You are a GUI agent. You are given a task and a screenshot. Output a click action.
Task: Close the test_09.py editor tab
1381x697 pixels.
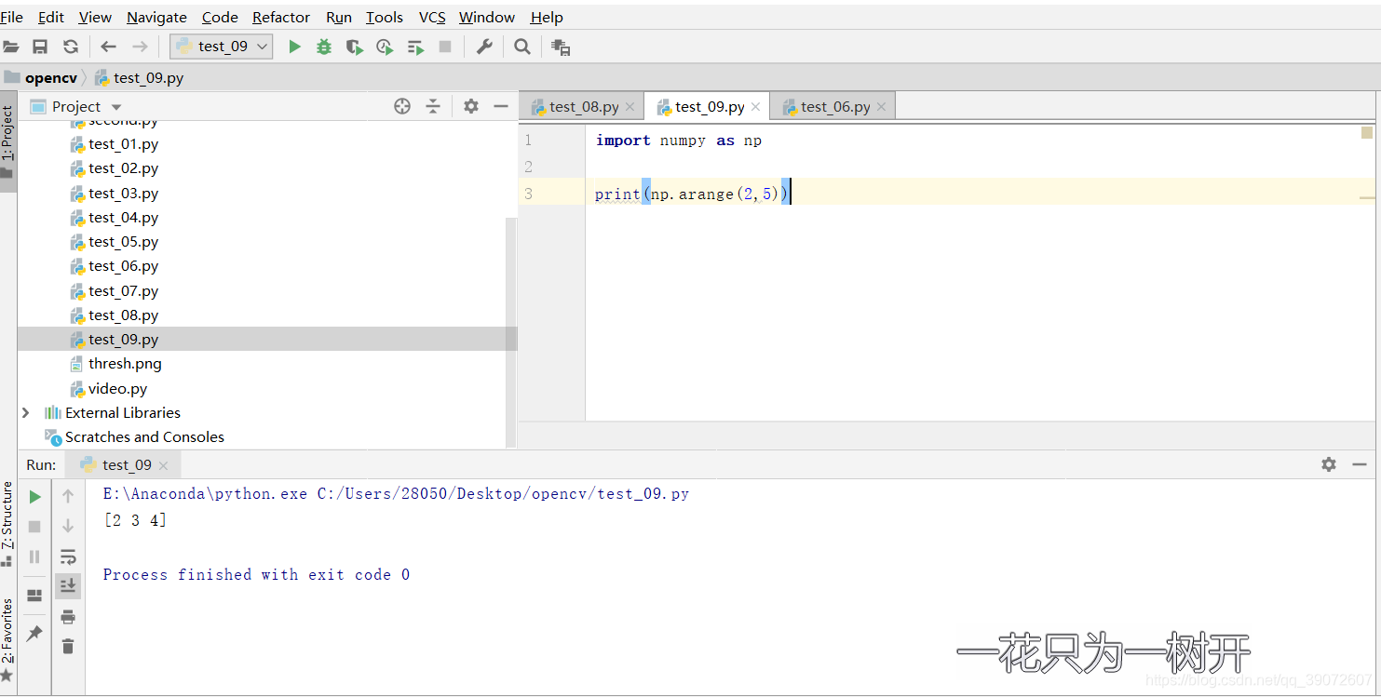click(755, 107)
